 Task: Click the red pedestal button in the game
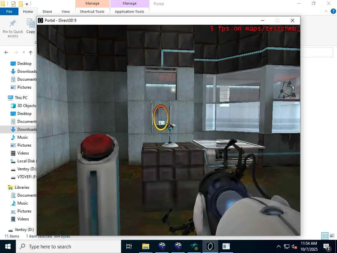[97, 145]
